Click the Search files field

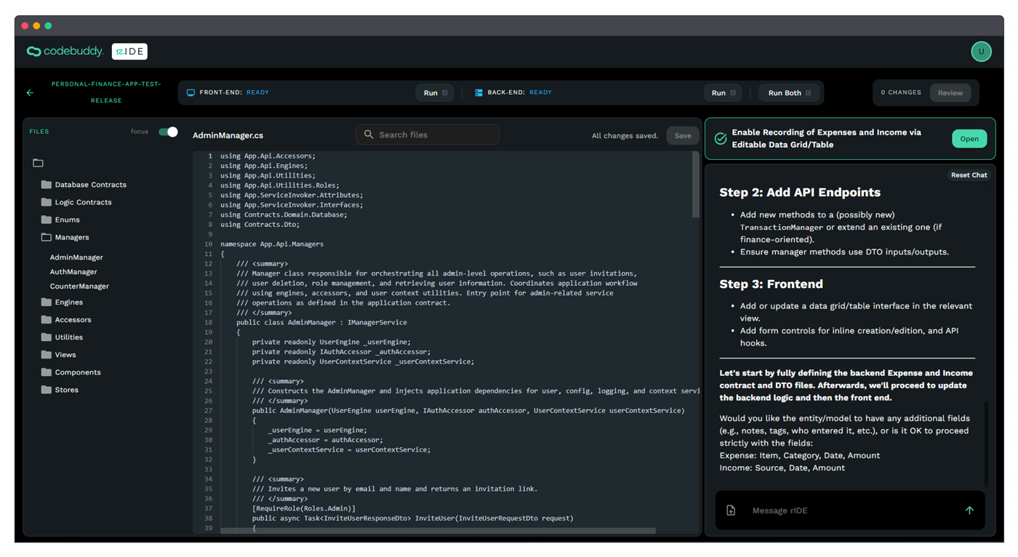tap(428, 135)
